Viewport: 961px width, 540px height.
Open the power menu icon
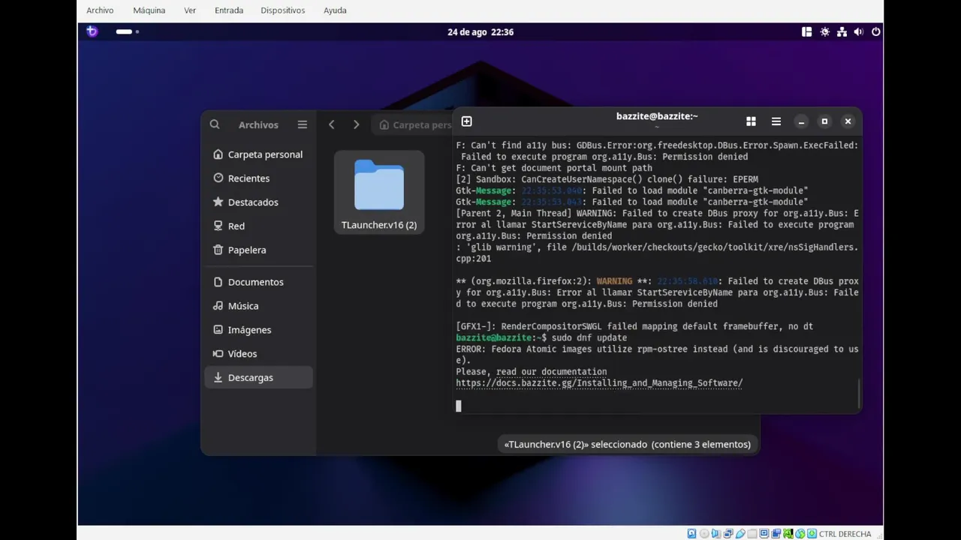point(875,31)
